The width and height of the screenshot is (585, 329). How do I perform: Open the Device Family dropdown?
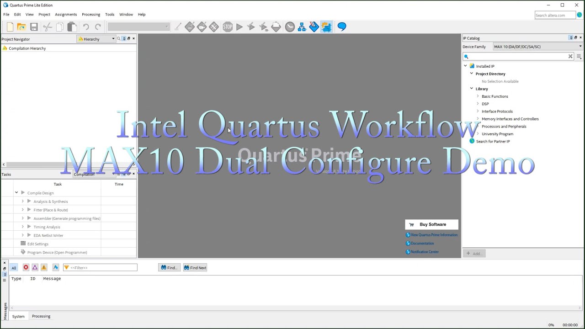[537, 47]
